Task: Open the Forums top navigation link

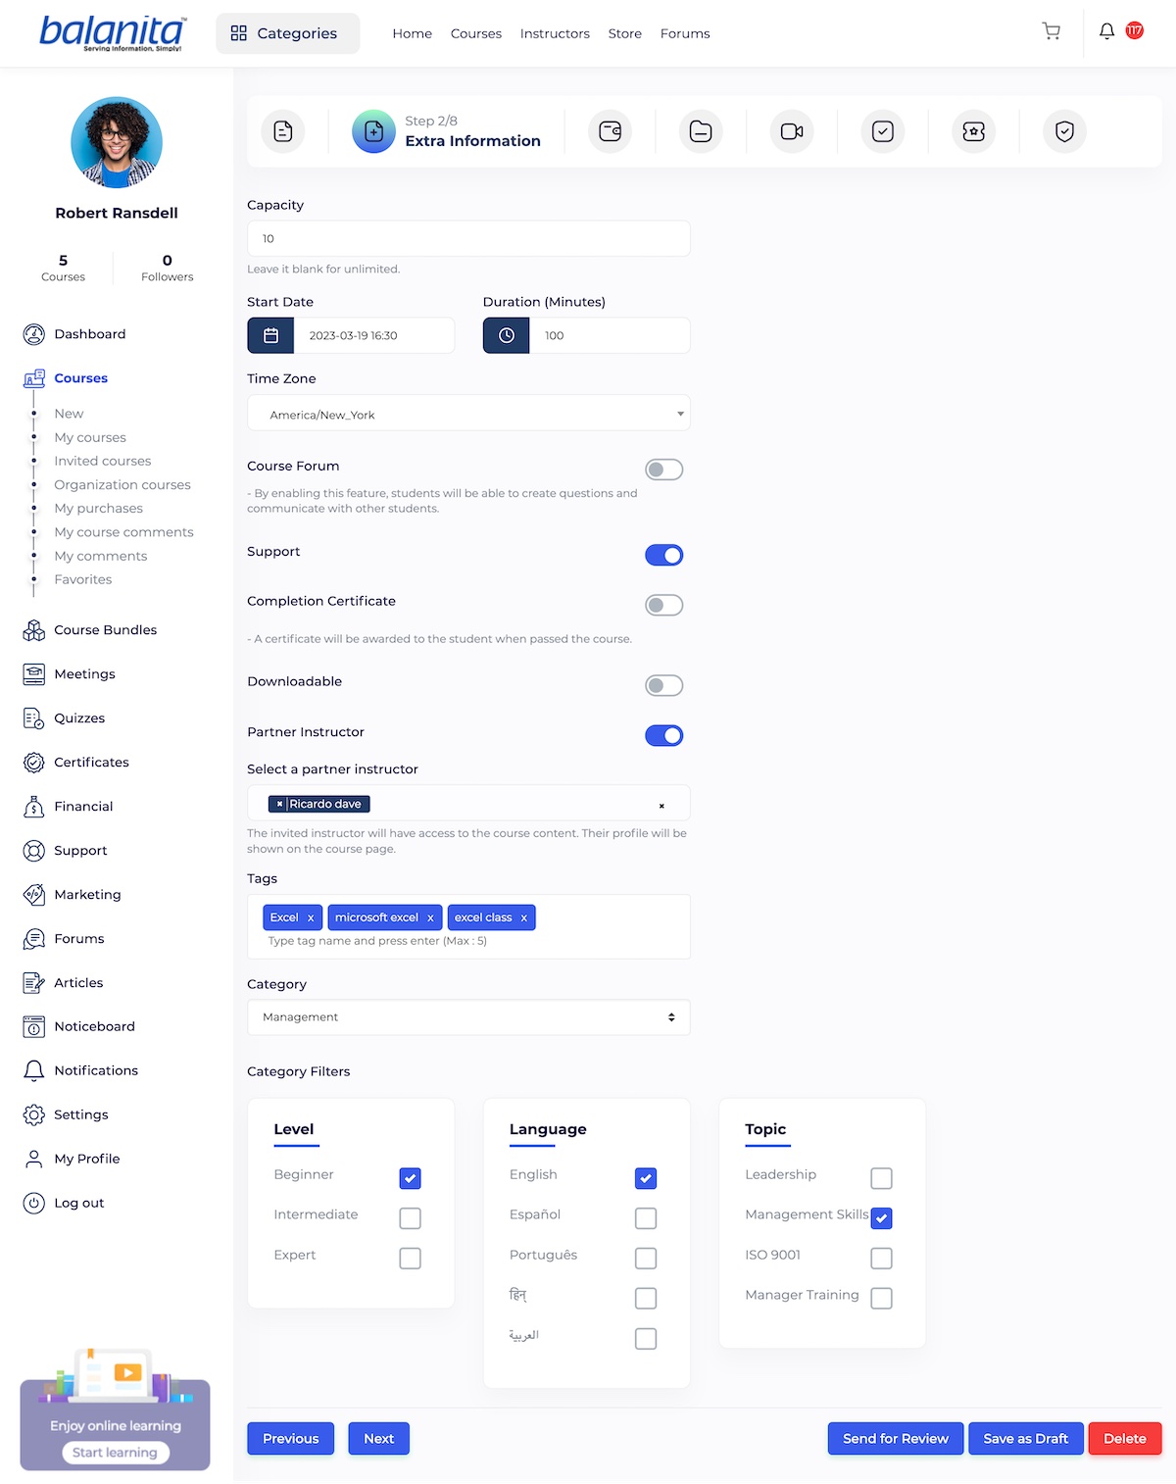Action: pyautogui.click(x=685, y=33)
